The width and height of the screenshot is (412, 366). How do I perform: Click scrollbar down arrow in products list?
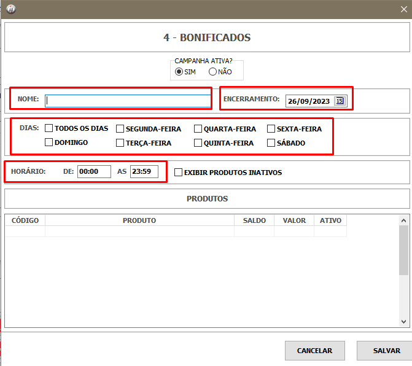click(403, 322)
